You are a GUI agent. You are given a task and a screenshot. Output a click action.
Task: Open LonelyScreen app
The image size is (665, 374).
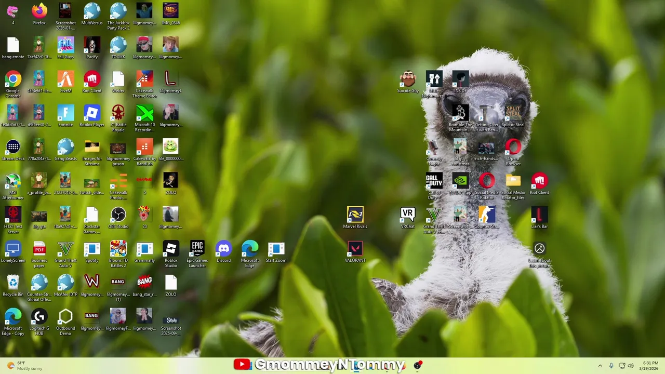click(x=13, y=251)
